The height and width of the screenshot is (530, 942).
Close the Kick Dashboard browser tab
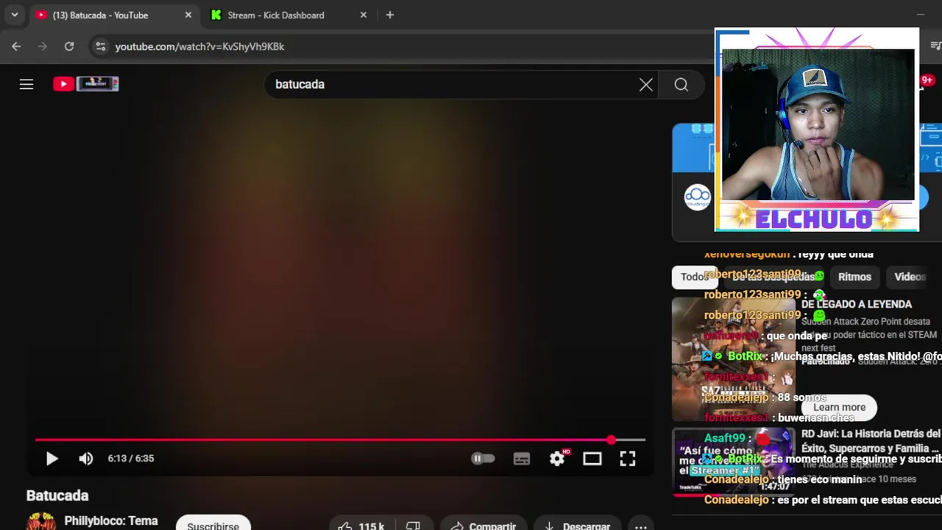tap(363, 15)
